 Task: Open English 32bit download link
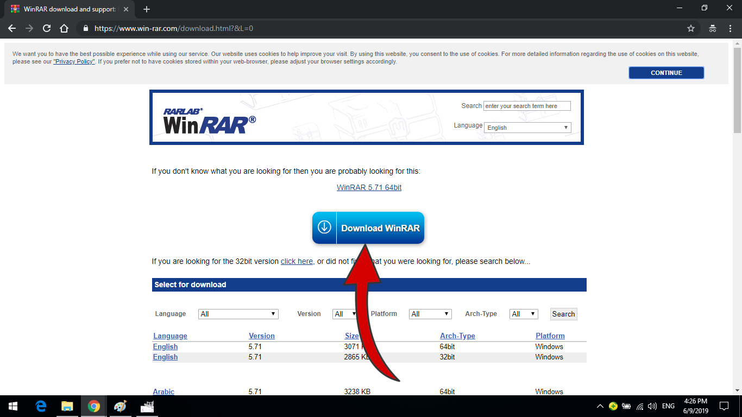click(x=165, y=357)
